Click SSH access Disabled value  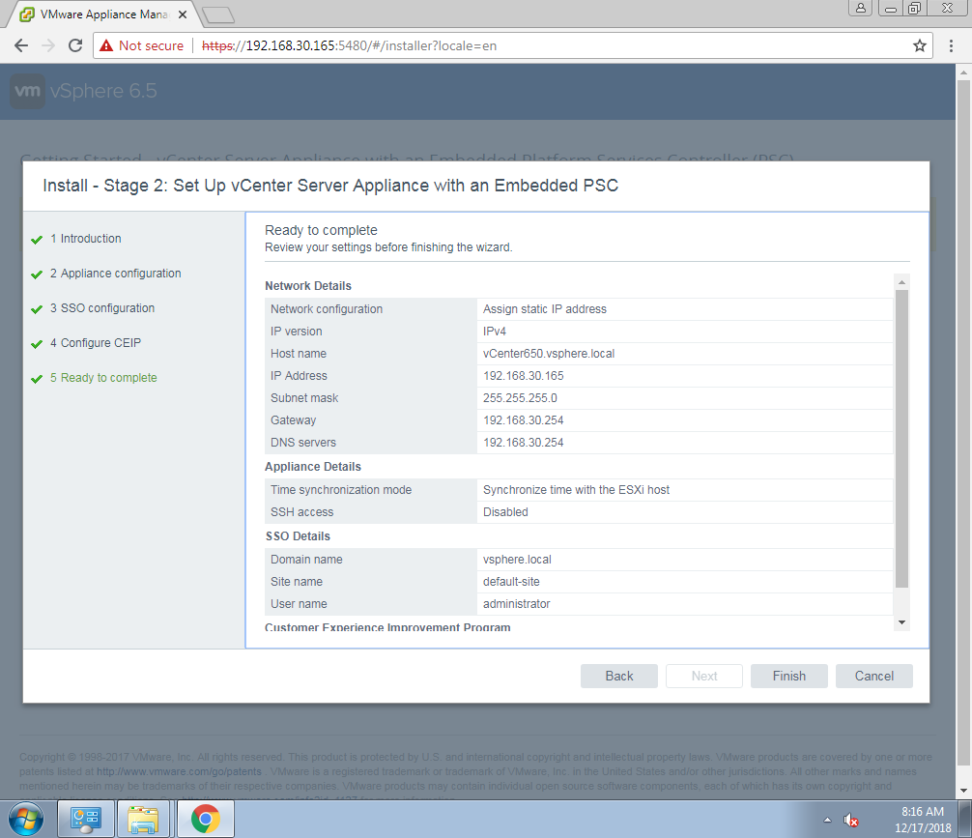point(505,512)
